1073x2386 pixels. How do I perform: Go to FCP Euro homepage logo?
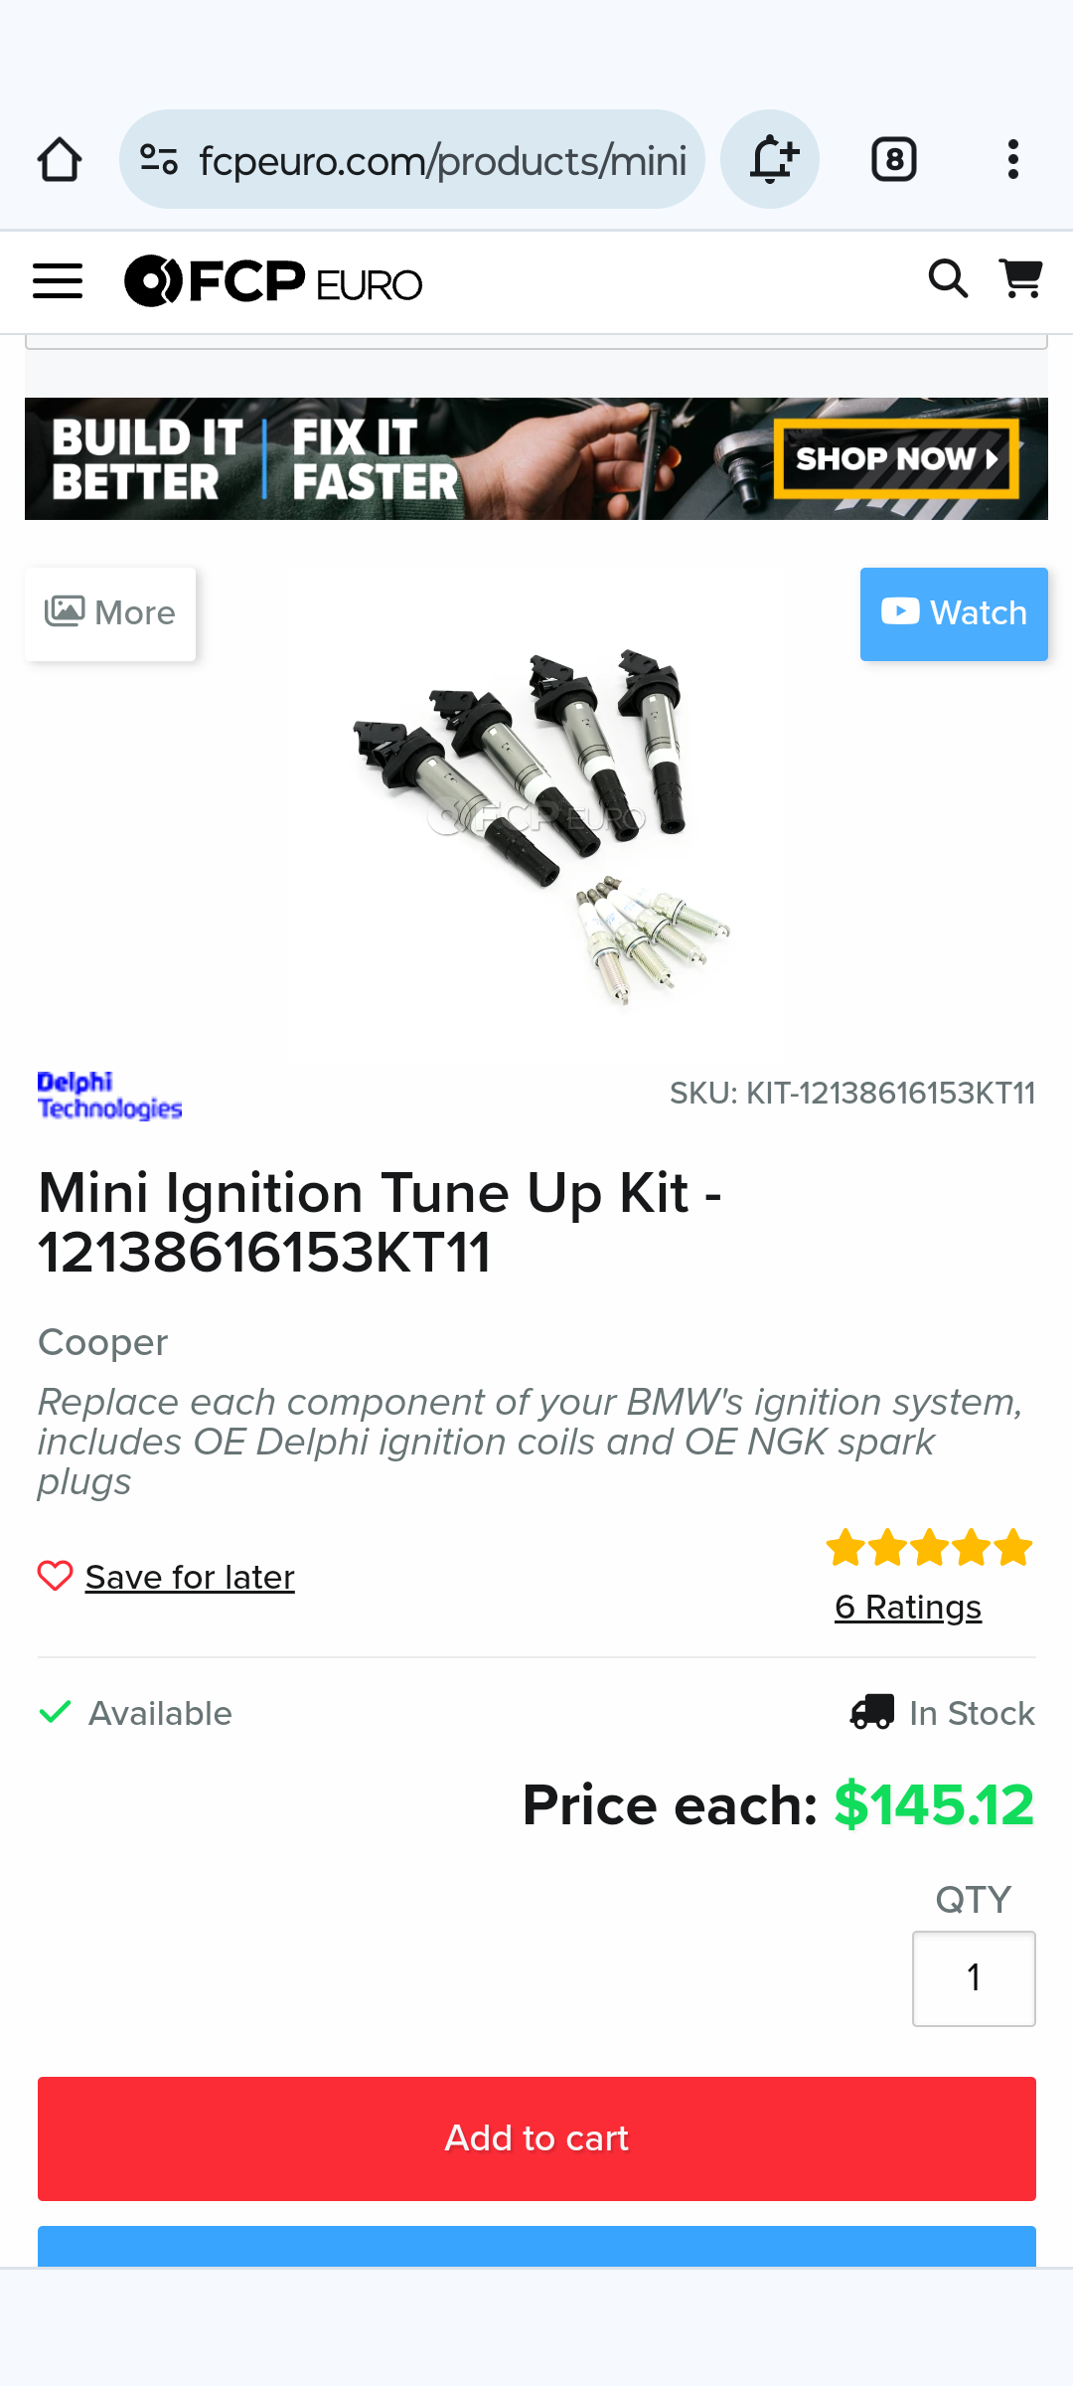point(273,281)
